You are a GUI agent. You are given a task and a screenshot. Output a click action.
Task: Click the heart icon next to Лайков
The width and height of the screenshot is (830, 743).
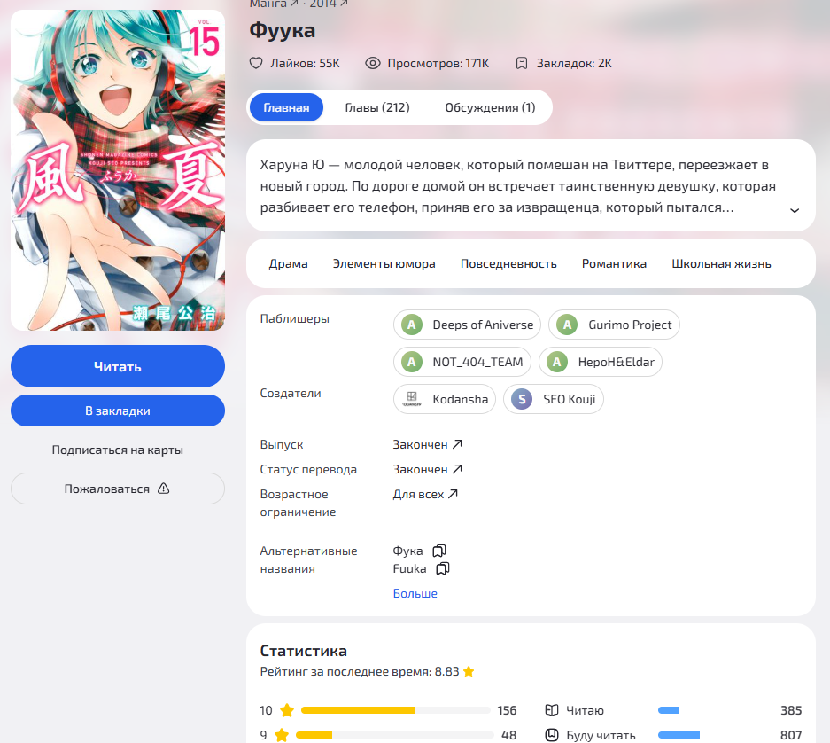(x=256, y=64)
